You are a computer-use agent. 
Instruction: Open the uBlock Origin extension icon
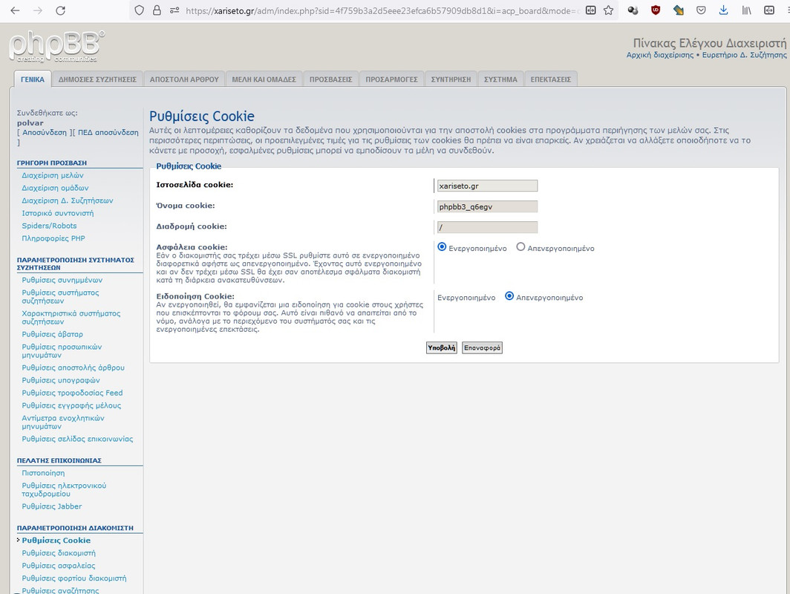point(656,10)
